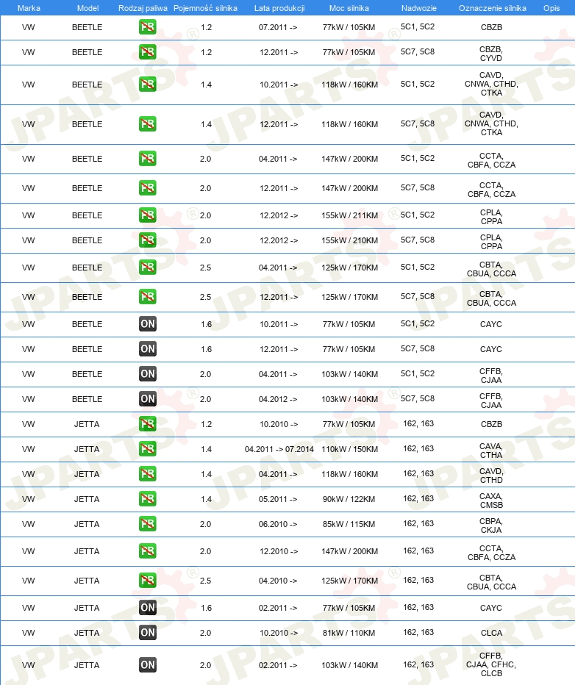Select the '10.2011 ->' date in Beetle 1.4 row
The width and height of the screenshot is (575, 685).
(x=279, y=85)
